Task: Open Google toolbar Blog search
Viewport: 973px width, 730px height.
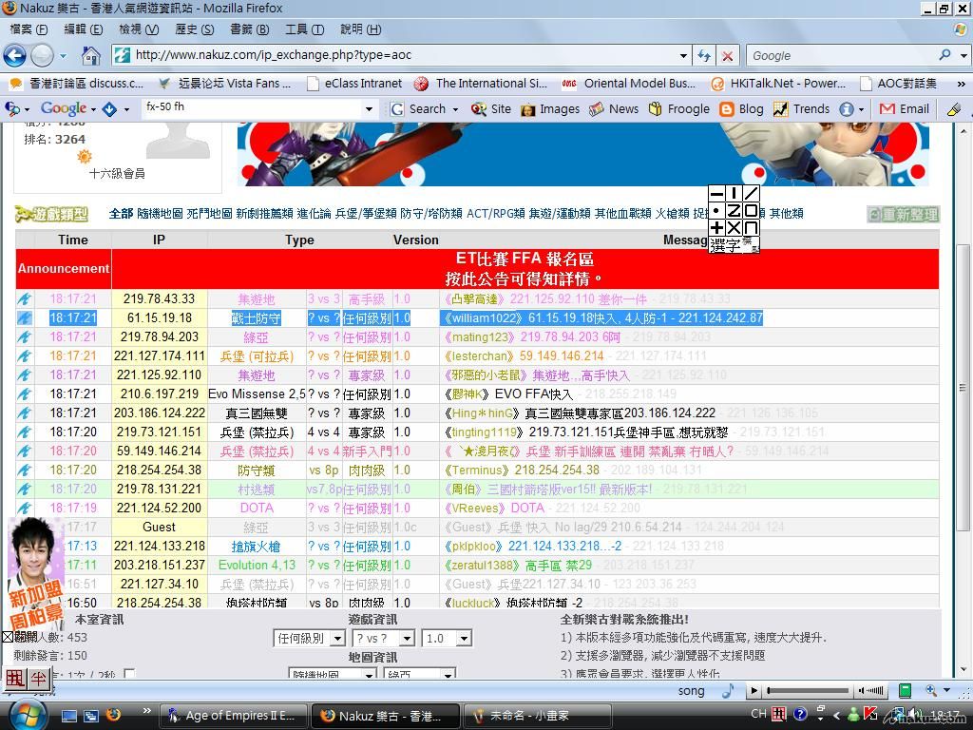Action: pos(741,109)
